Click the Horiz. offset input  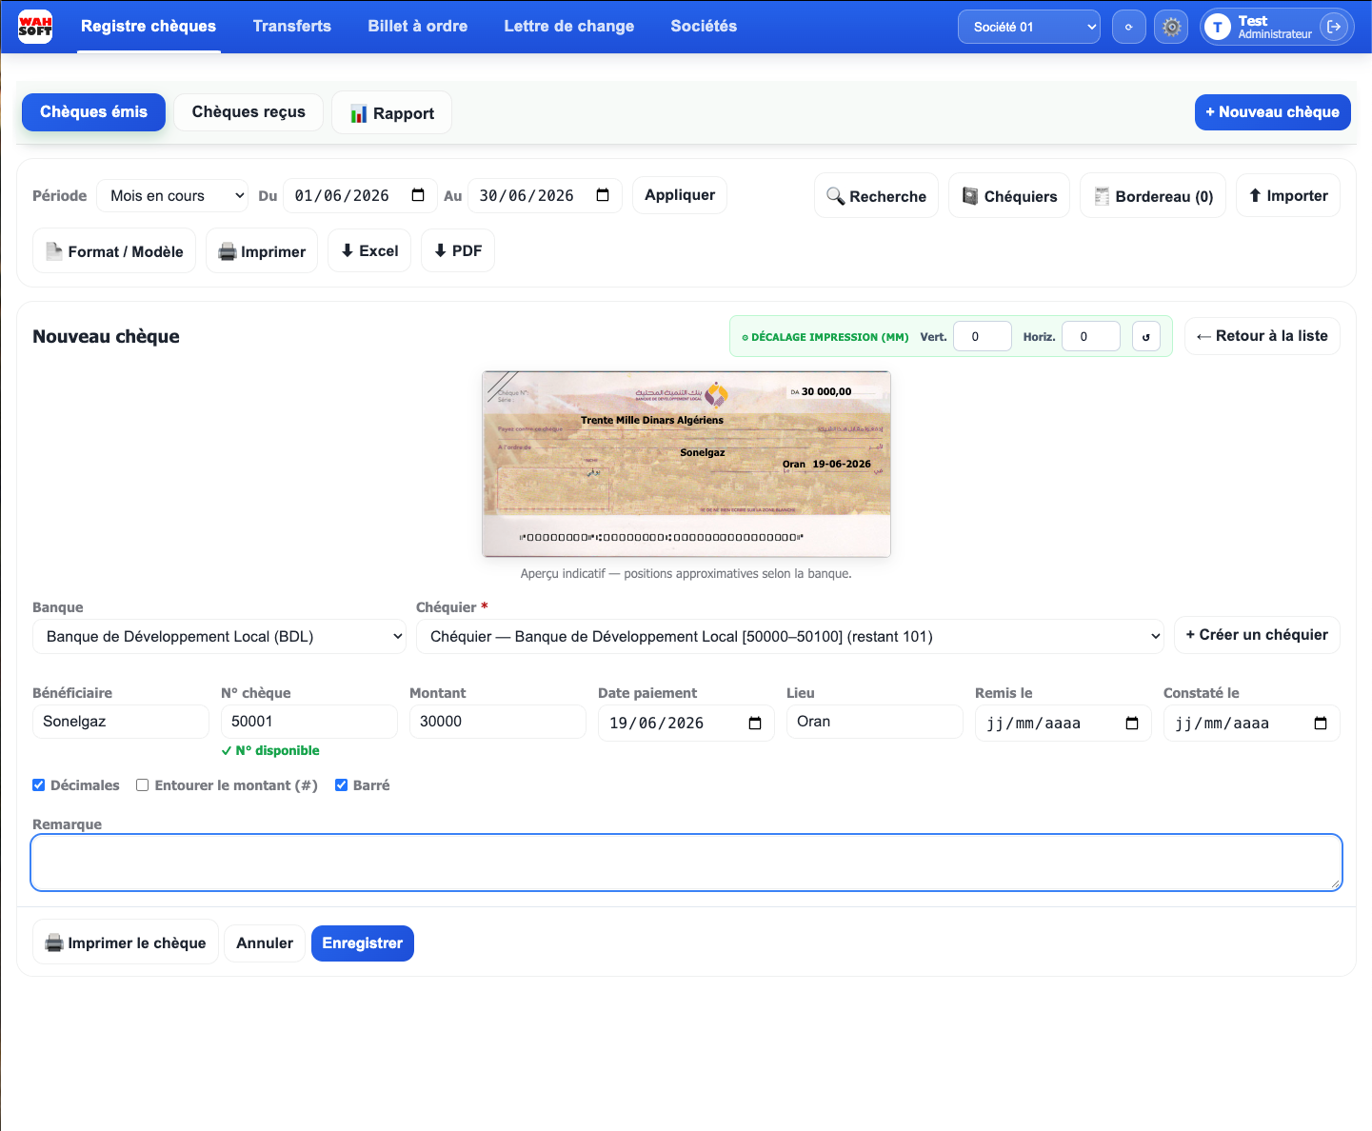click(x=1091, y=336)
